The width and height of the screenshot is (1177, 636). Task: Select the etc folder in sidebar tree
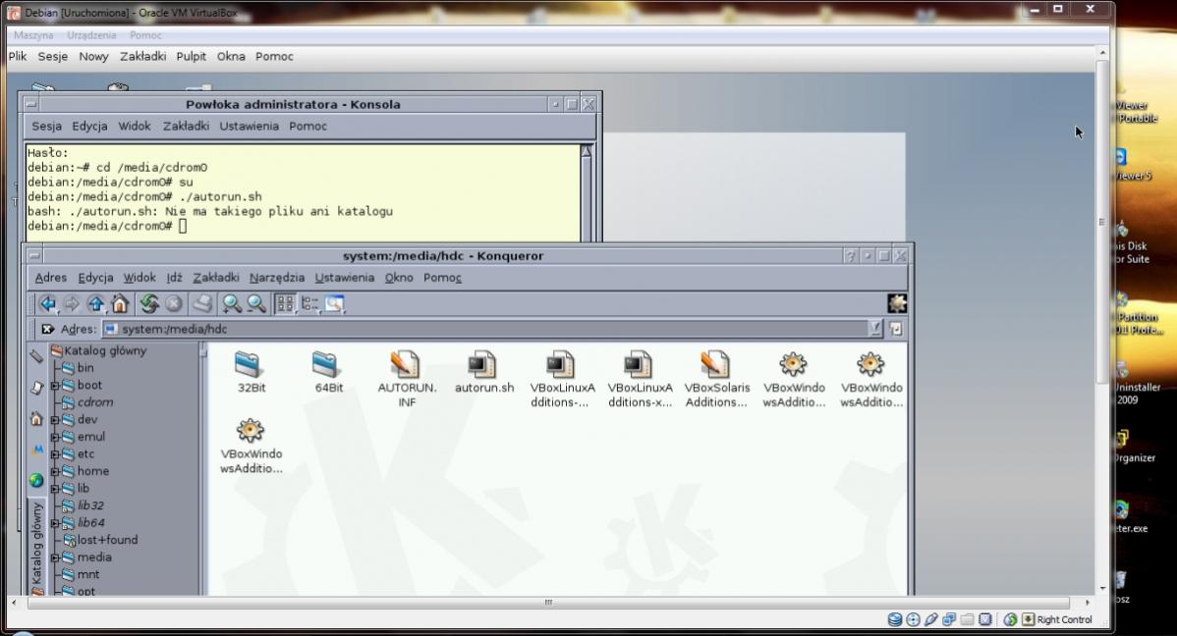[x=85, y=454]
